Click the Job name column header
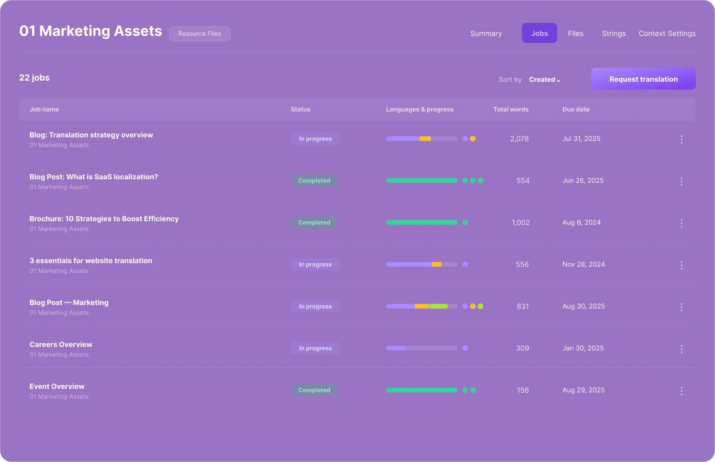 44,109
